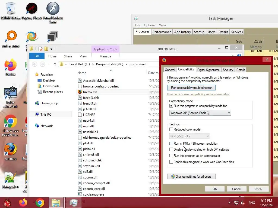Check Run in 640 x 480 screen resolution
Screen dimensions: 278x208
[171, 144]
